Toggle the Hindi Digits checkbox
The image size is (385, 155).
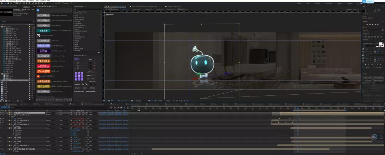click(374, 67)
